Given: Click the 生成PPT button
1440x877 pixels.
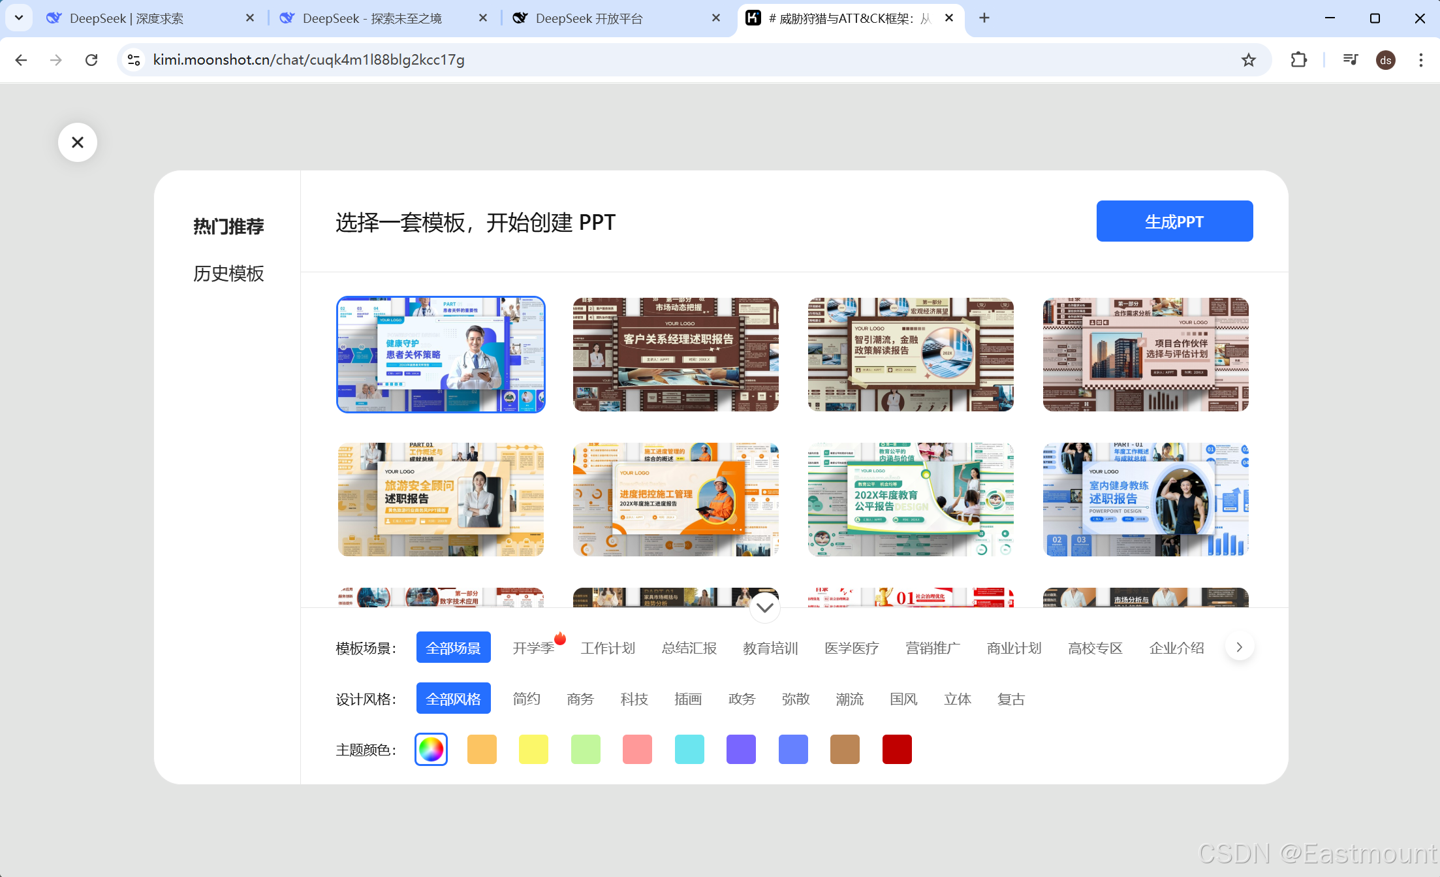Looking at the screenshot, I should pyautogui.click(x=1174, y=221).
